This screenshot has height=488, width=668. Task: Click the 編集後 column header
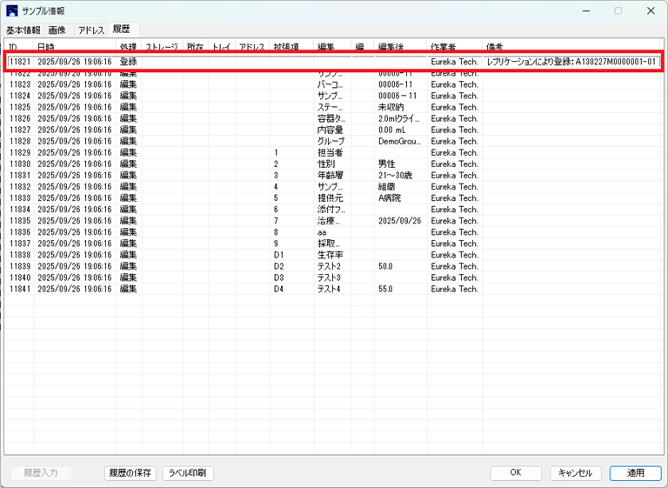[x=399, y=46]
